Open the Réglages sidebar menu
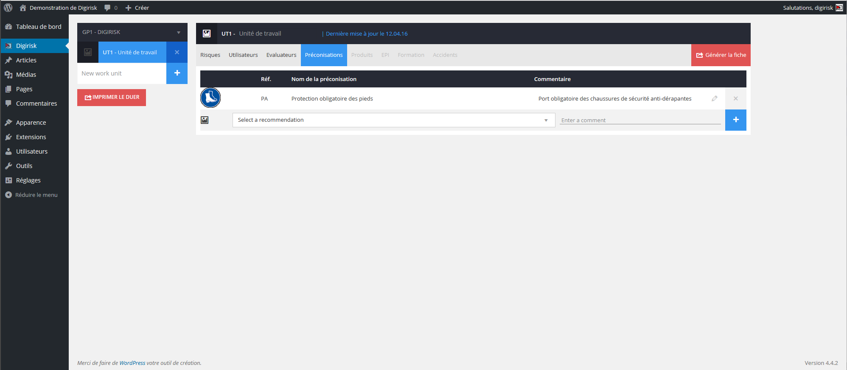 [34, 180]
